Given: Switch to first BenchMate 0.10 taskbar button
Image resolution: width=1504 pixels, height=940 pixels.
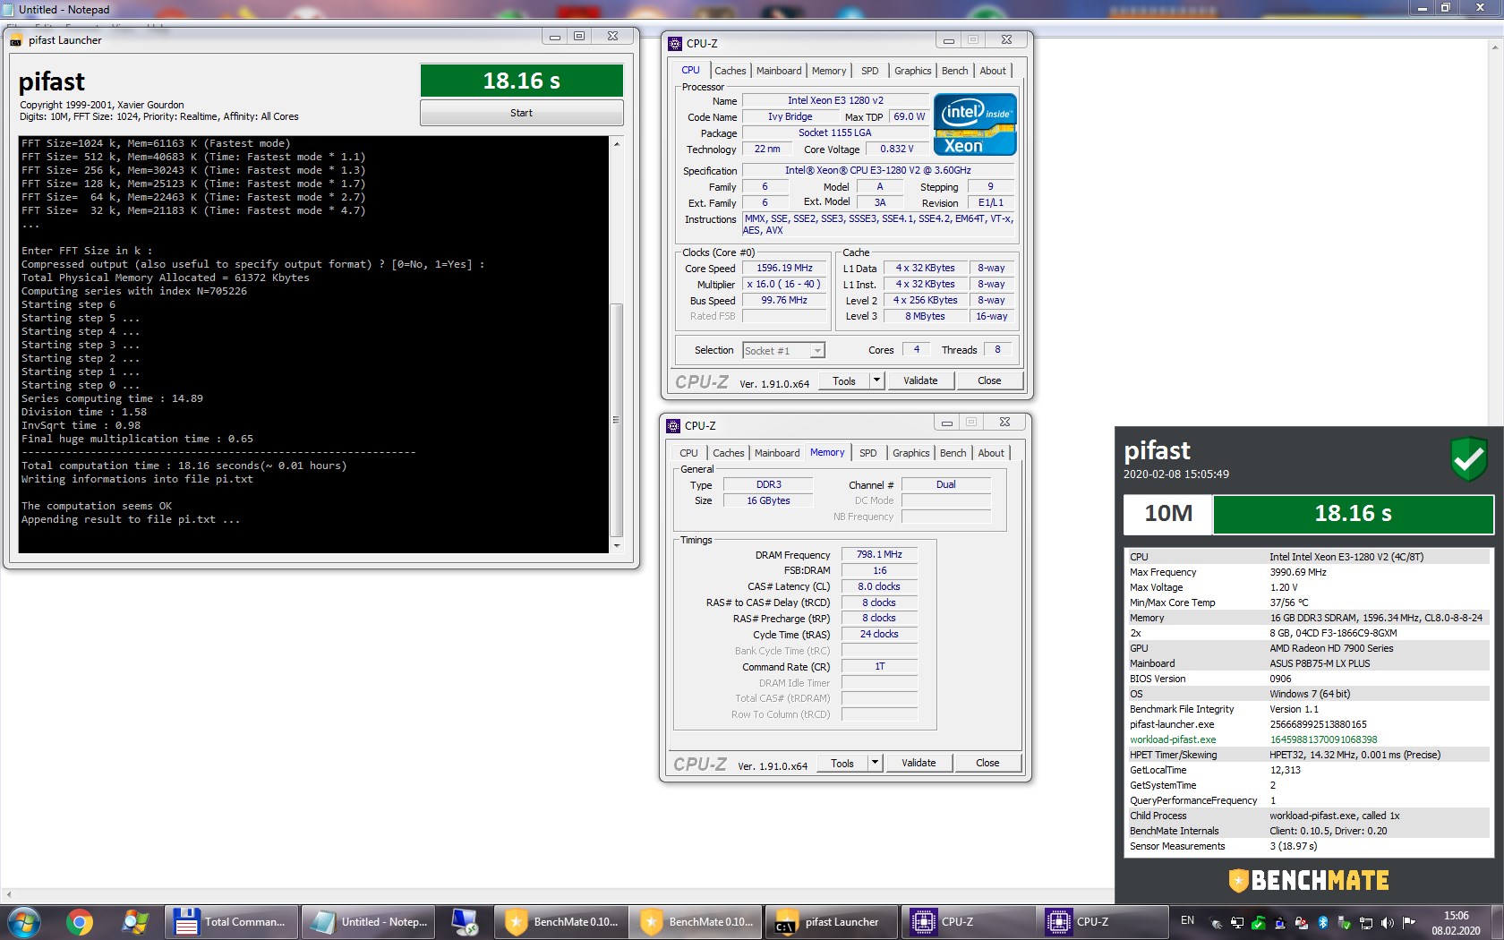Looking at the screenshot, I should coord(560,922).
